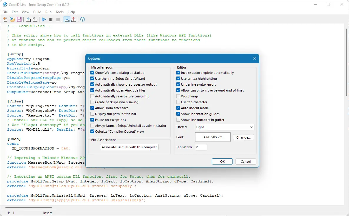Click the Insert indicator in status bar
The width and height of the screenshot is (349, 216).
click(47, 213)
